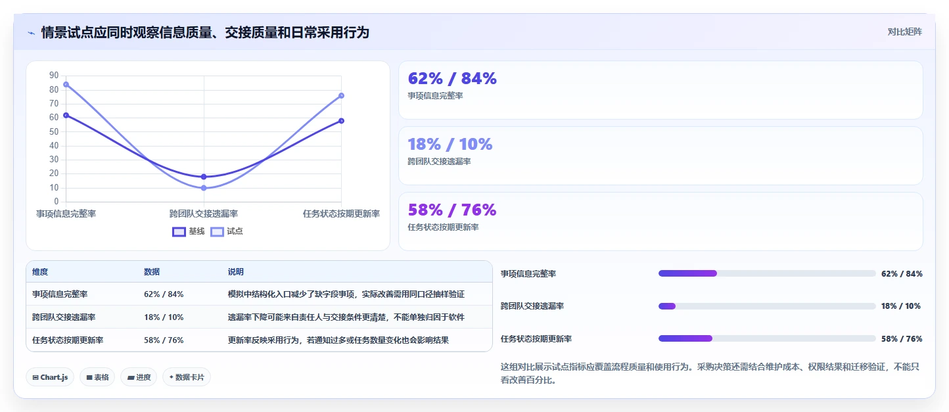Click progress value 58% / 76%
Viewport: 949px width, 412px height.
coord(902,339)
